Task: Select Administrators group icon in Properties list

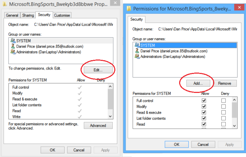Action: pyautogui.click(x=13, y=52)
